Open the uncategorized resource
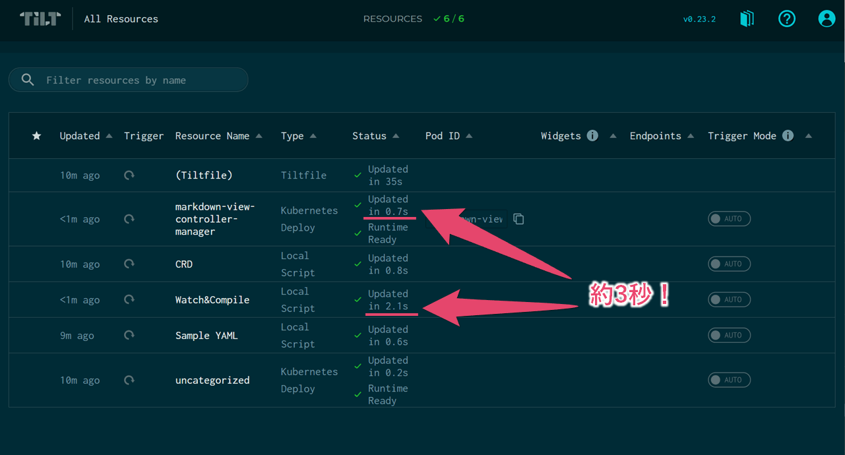 (212, 380)
